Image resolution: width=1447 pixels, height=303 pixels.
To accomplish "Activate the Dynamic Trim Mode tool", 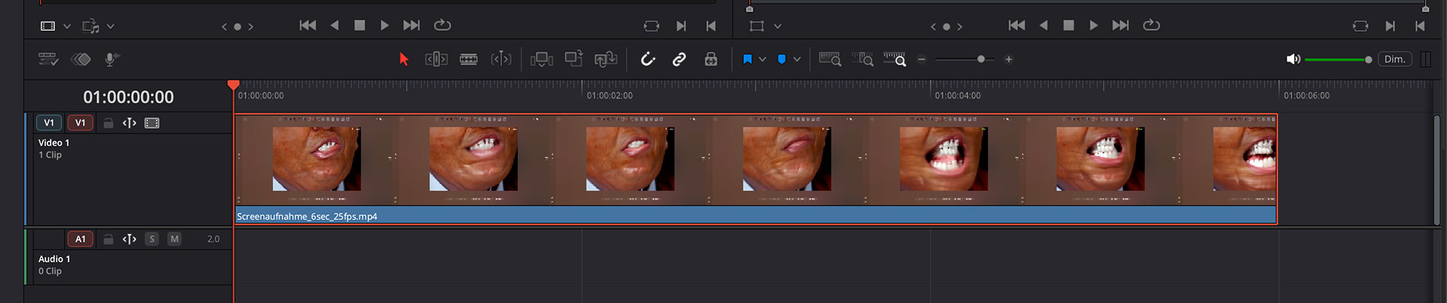I will pyautogui.click(x=501, y=59).
